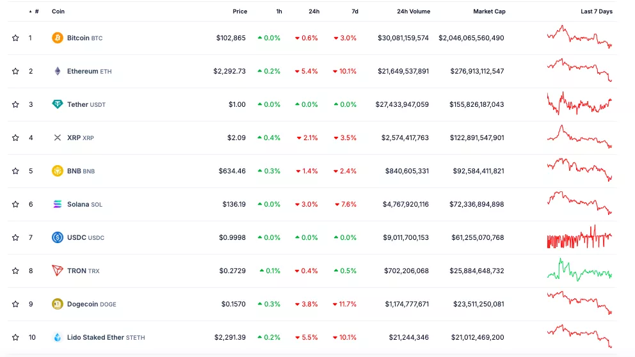Click the Bitcoin 7-day sparkline chart
Viewport: 635px width, 357px height.
pyautogui.click(x=579, y=37)
